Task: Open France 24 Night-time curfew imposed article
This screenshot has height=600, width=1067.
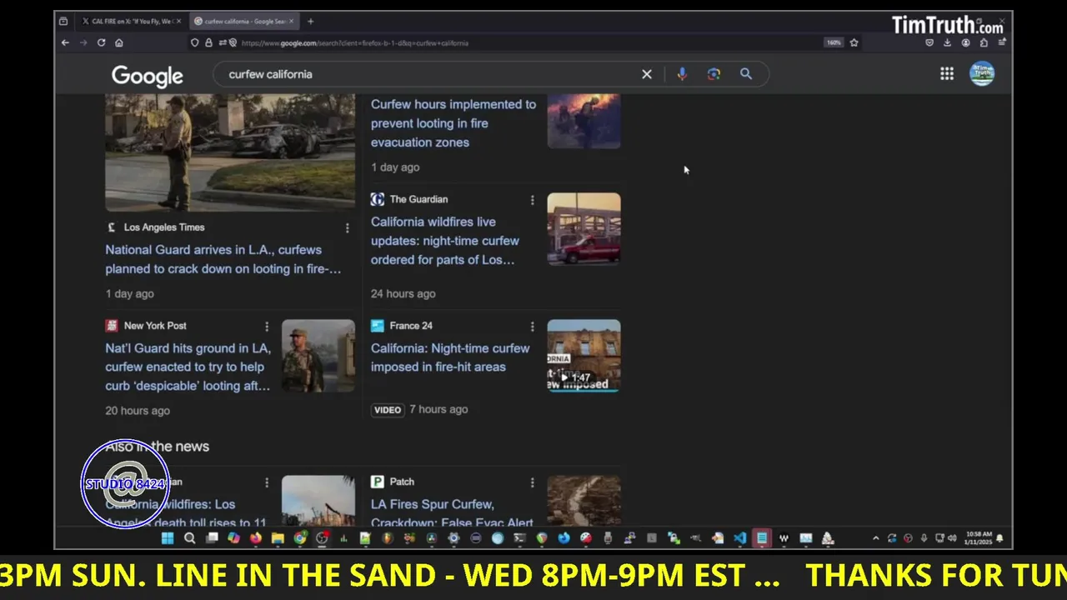Action: pyautogui.click(x=450, y=357)
